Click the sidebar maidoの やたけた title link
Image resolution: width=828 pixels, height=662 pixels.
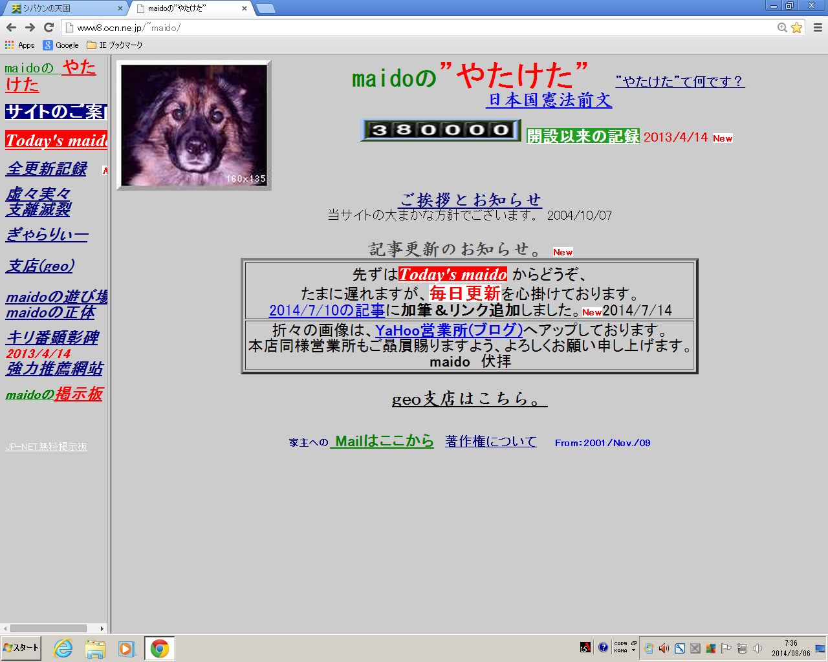50,76
